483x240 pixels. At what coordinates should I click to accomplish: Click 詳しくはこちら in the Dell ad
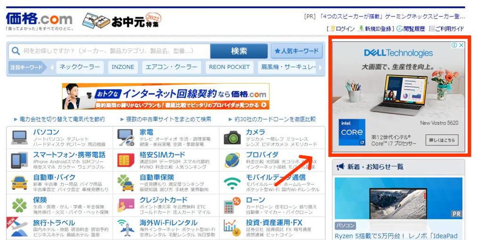point(441,140)
